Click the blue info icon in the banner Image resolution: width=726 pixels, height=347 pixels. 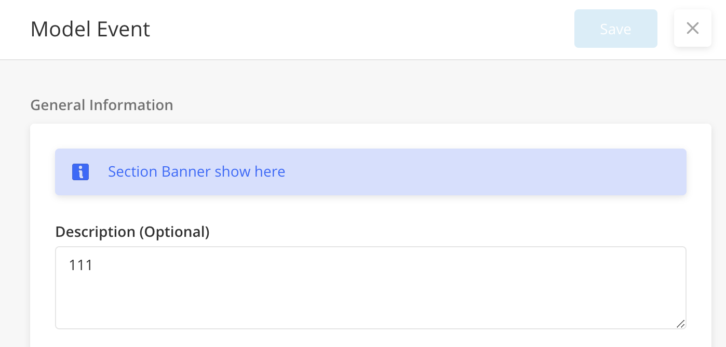(80, 172)
